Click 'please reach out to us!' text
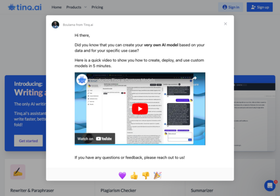280x196 pixels. coord(164,157)
